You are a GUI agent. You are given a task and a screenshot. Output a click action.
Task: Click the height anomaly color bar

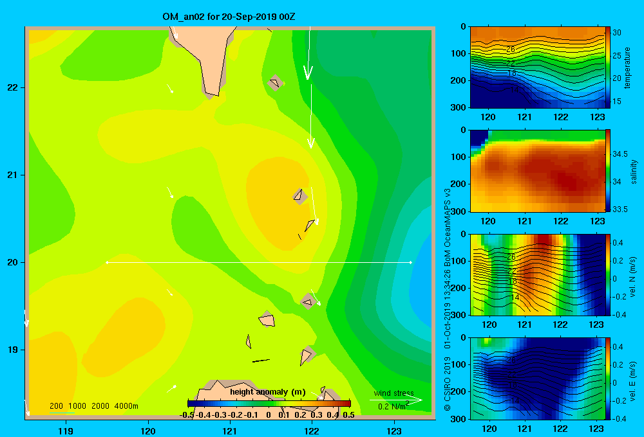[x=269, y=404]
